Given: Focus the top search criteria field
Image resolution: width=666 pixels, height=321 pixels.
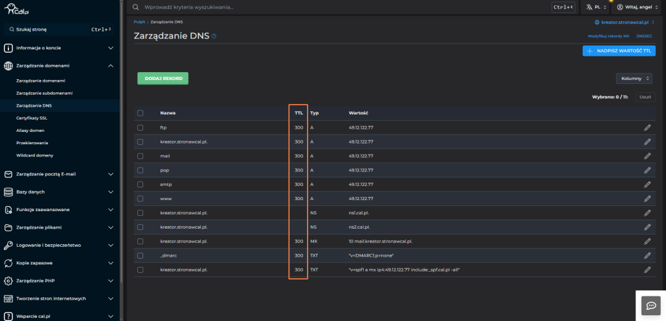Looking at the screenshot, I should pyautogui.click(x=340, y=7).
